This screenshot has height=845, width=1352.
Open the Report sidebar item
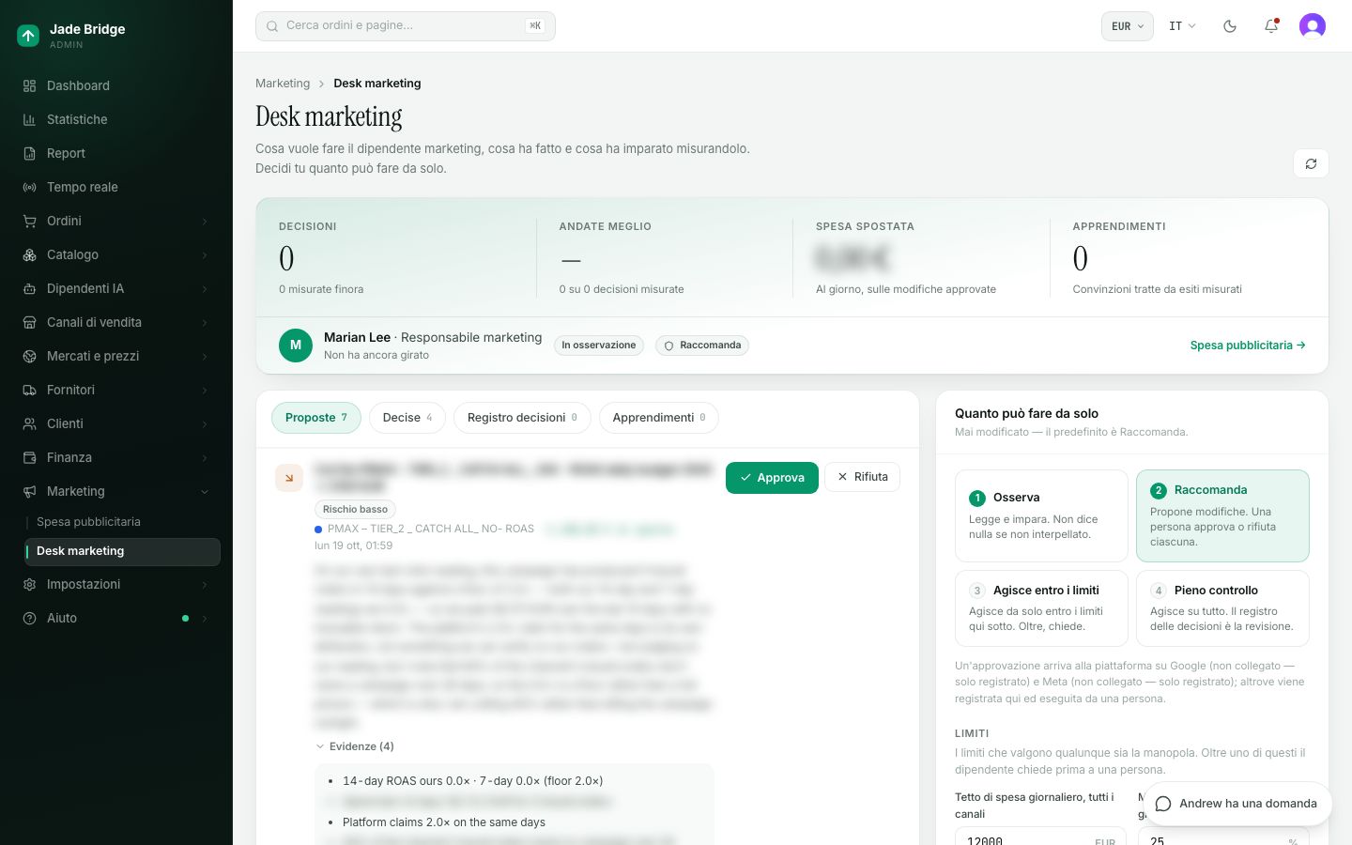point(116,153)
